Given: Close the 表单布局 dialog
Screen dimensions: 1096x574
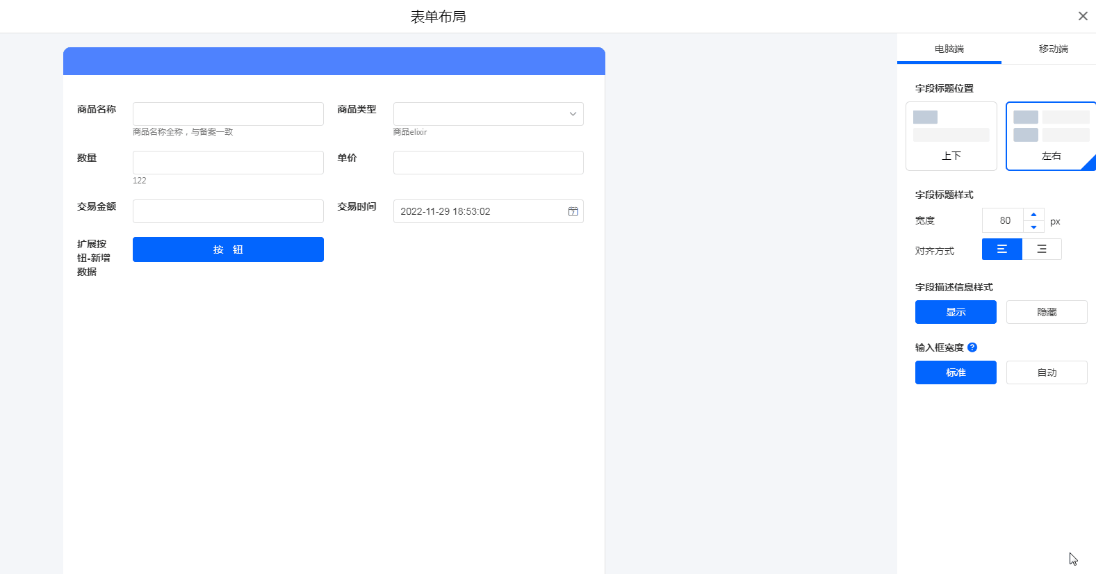Looking at the screenshot, I should (1083, 16).
